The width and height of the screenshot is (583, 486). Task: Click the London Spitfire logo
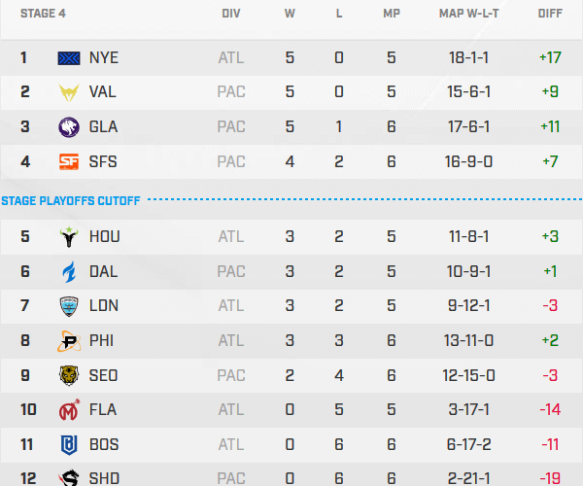pyautogui.click(x=70, y=306)
